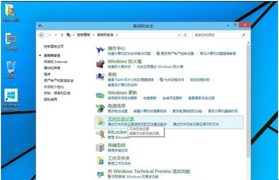Image resolution: width=279 pixels, height=180 pixels.
Task: Click 允许应用通过 Windows 防火墙 link
Action: pyautogui.click(x=160, y=67)
